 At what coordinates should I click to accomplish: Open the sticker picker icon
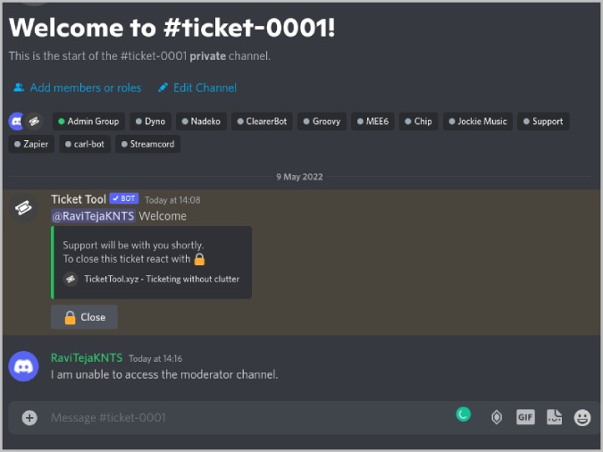click(554, 417)
